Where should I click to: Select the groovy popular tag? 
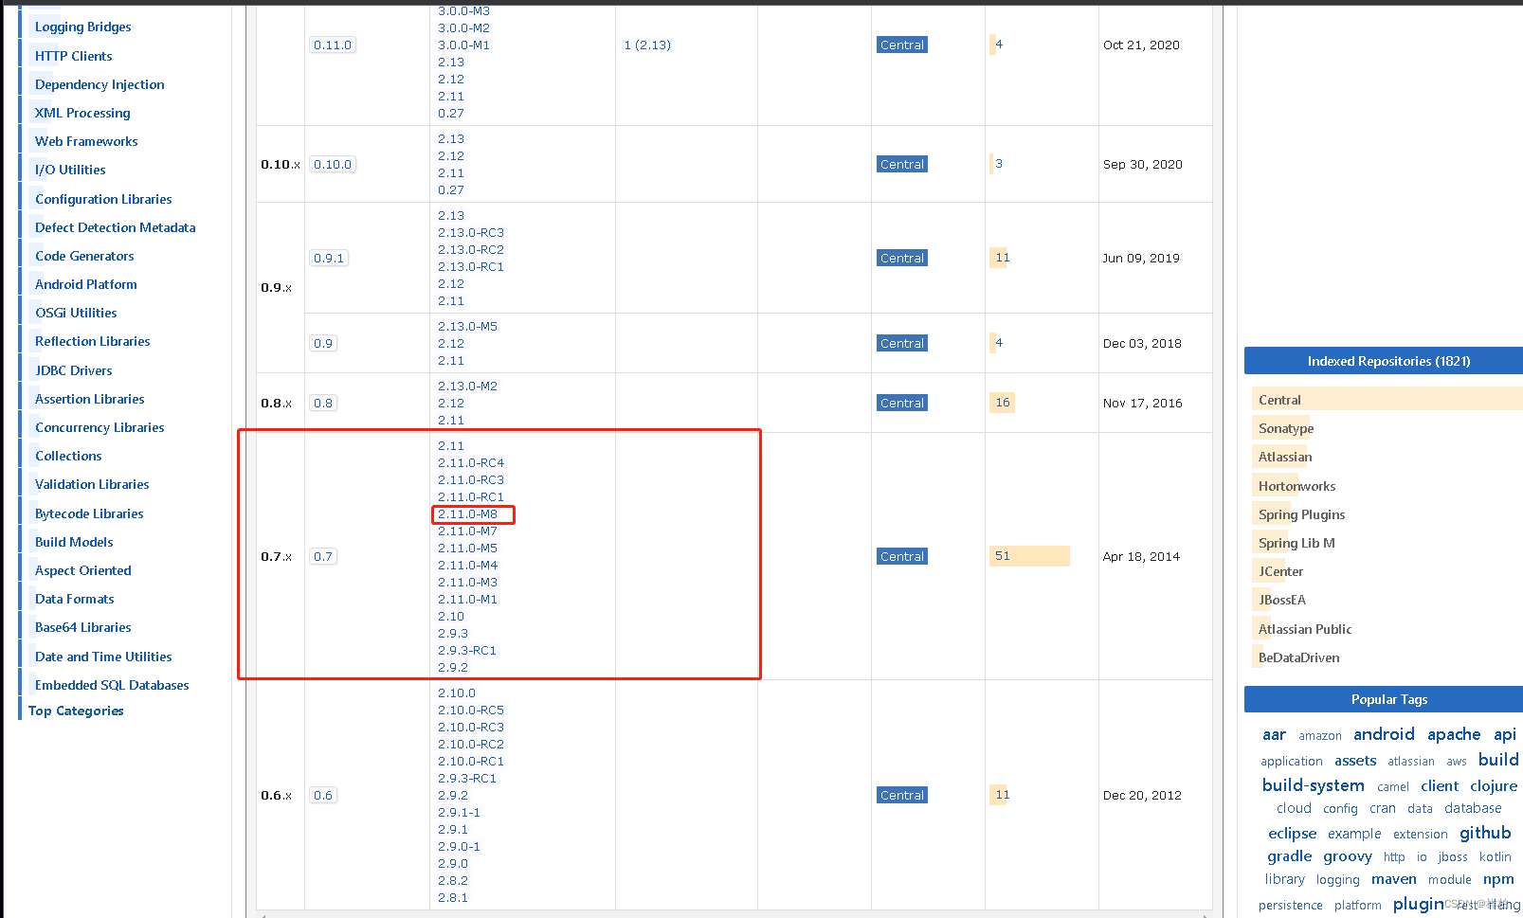pyautogui.click(x=1348, y=856)
